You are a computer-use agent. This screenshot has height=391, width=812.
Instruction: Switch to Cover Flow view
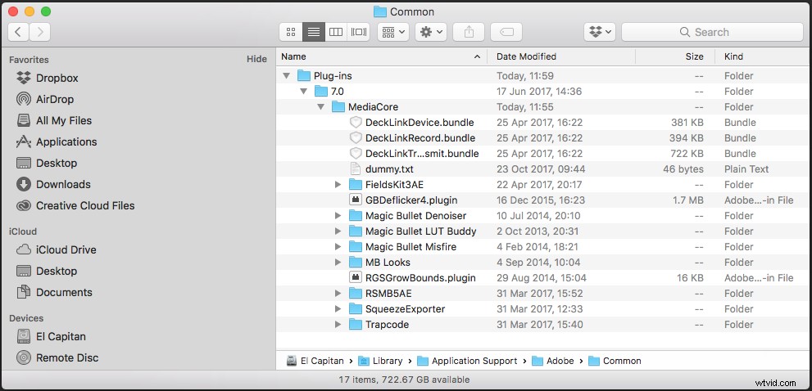359,32
